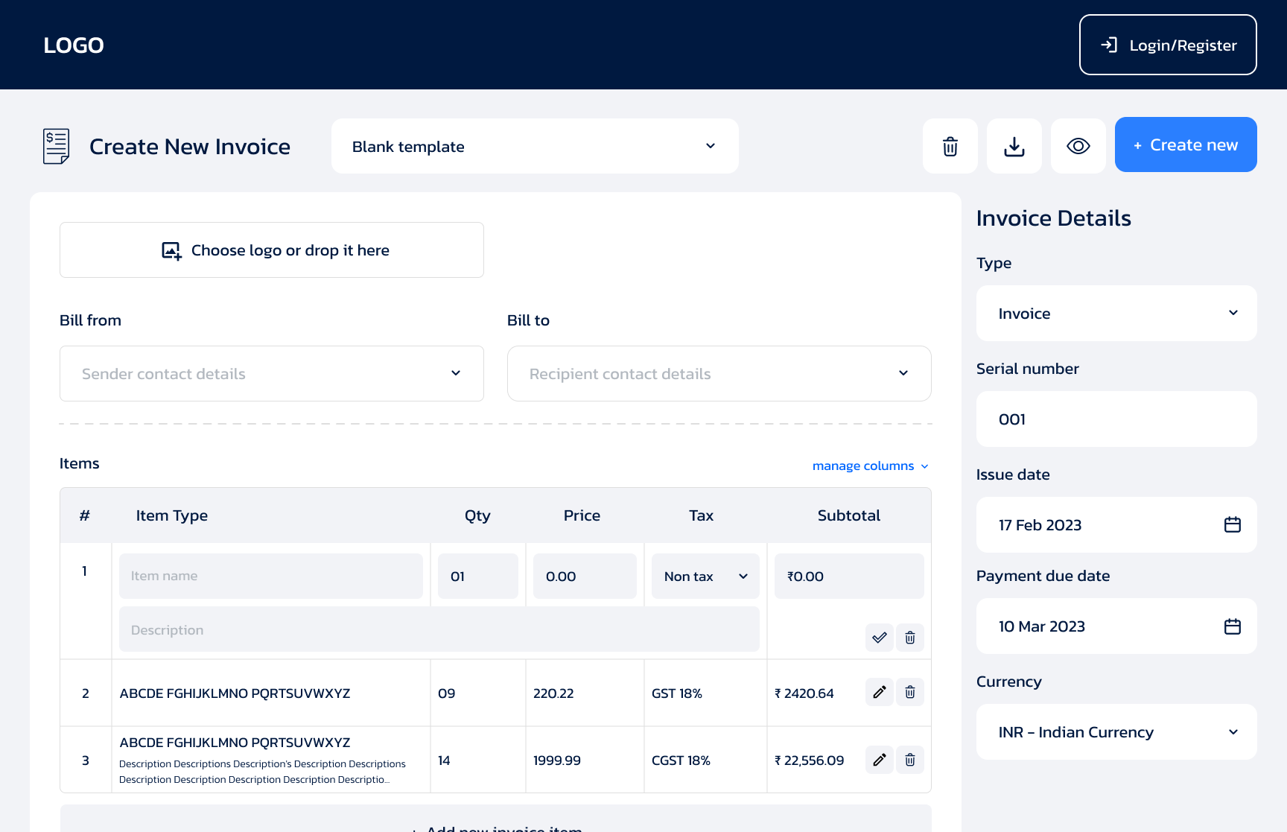Click the Recipient contact details field
Screen dimensions: 1287x832
point(718,373)
